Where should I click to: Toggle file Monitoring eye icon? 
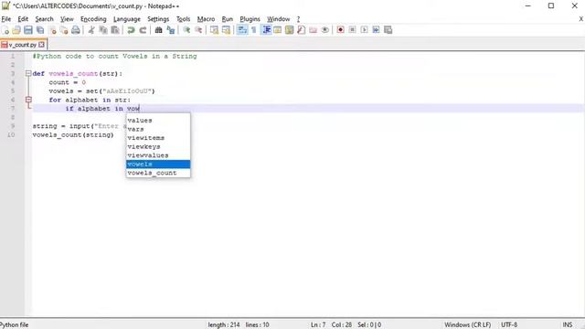[325, 30]
